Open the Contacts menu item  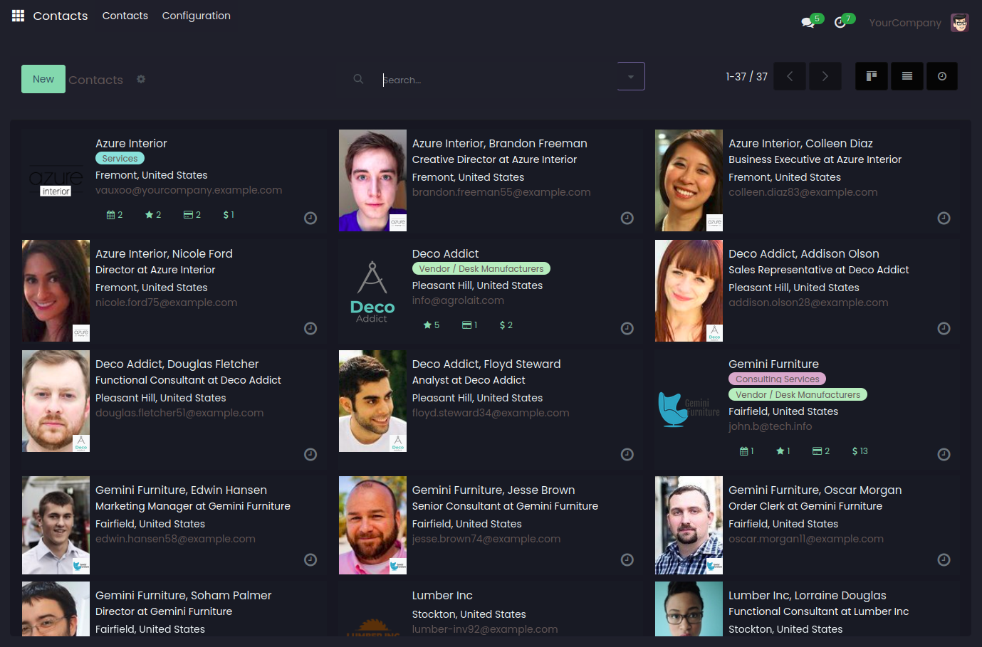pos(125,16)
